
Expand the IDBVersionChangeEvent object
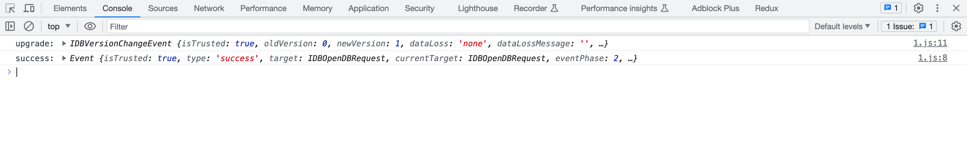tap(64, 43)
